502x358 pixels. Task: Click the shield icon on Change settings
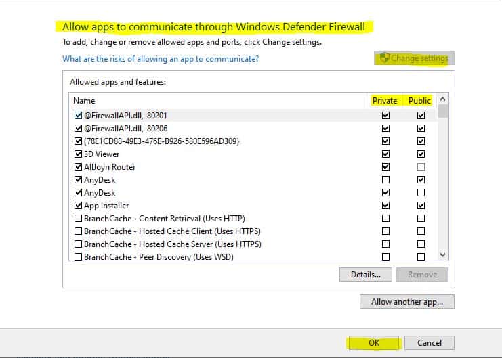tap(385, 58)
